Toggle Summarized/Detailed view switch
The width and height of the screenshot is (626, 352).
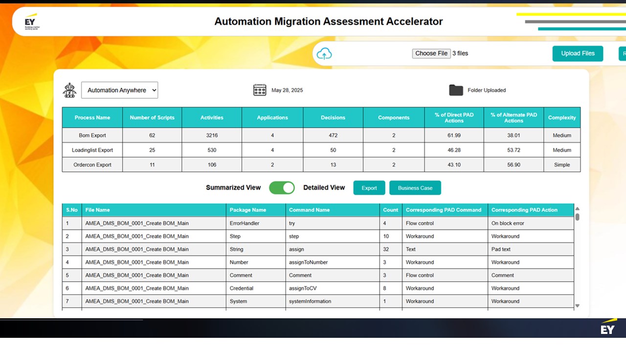(282, 188)
